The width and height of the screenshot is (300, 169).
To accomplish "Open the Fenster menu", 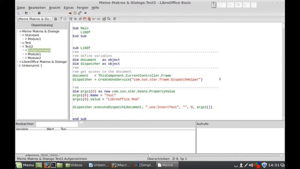I will point(82,8).
